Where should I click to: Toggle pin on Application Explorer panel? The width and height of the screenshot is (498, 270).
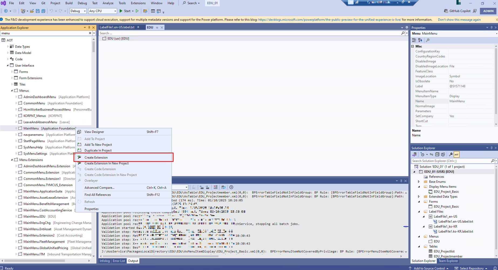coord(89,28)
